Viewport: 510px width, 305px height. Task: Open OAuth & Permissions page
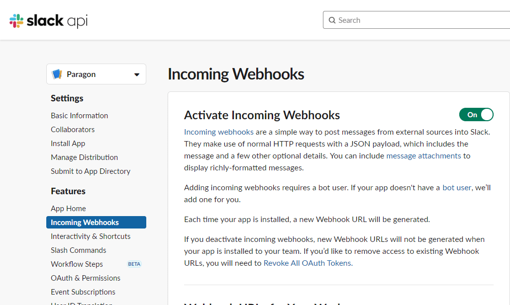point(86,278)
